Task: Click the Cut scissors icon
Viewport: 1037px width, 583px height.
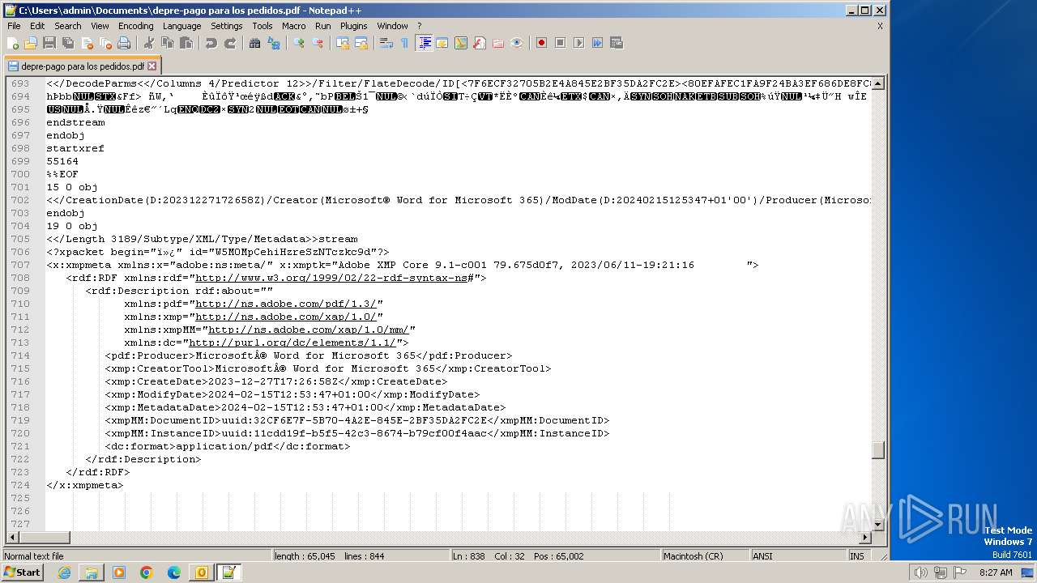Action: point(148,43)
